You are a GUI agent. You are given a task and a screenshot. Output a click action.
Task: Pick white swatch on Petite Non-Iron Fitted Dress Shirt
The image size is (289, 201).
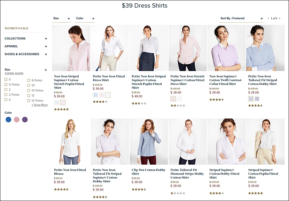pyautogui.click(x=108, y=95)
